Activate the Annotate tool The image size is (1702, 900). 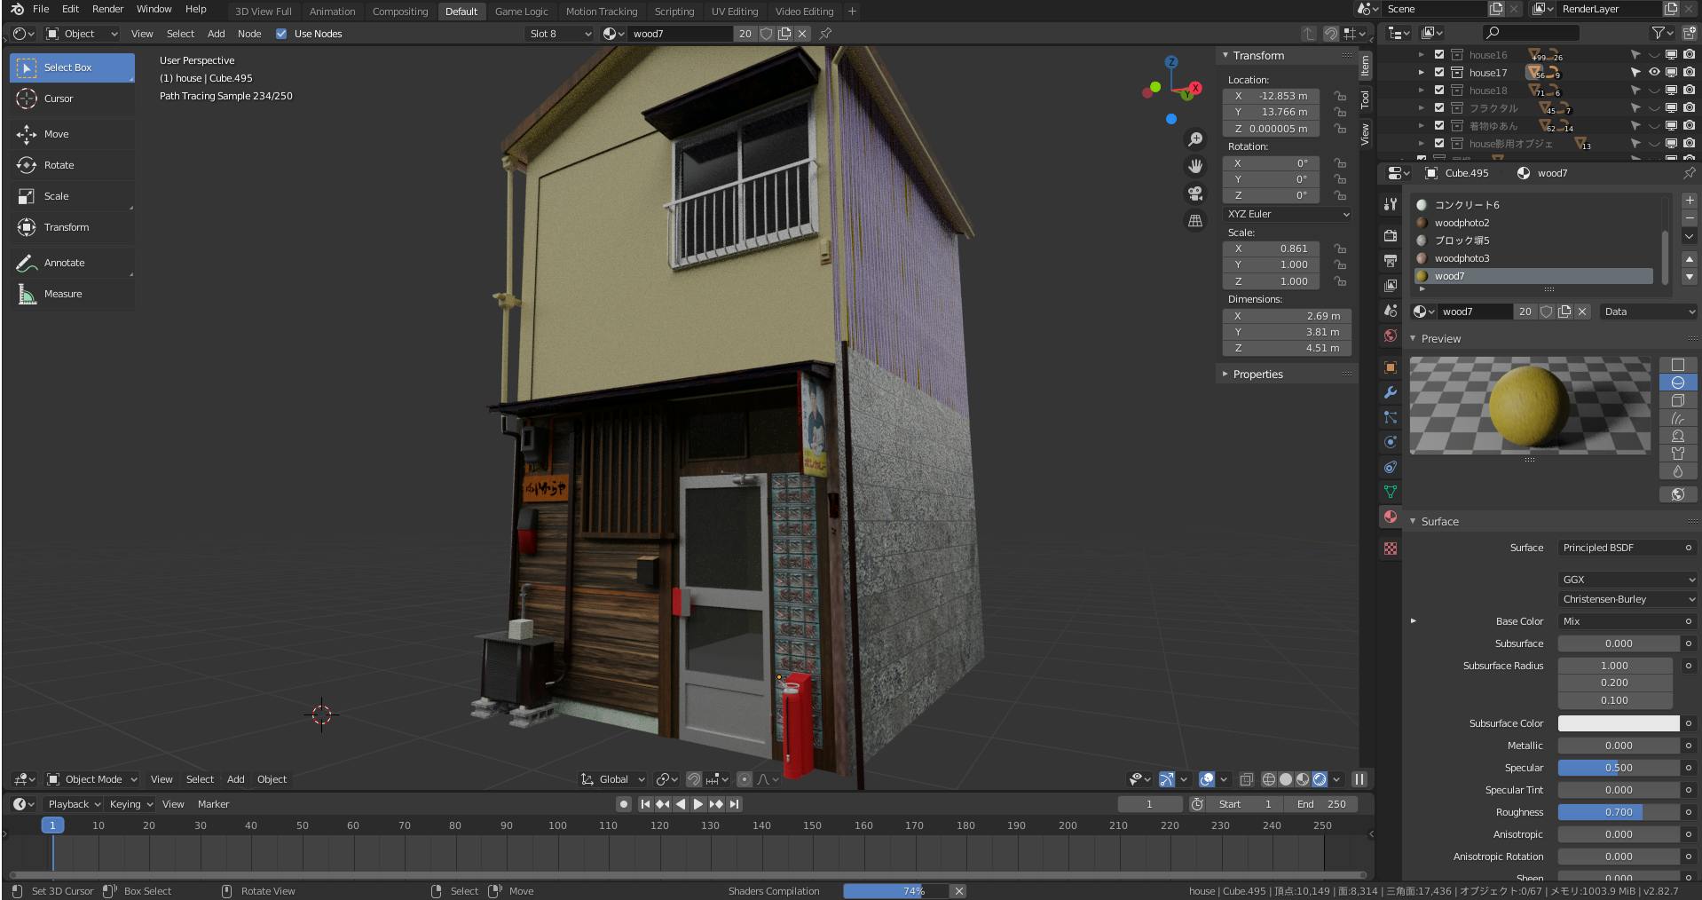(72, 263)
